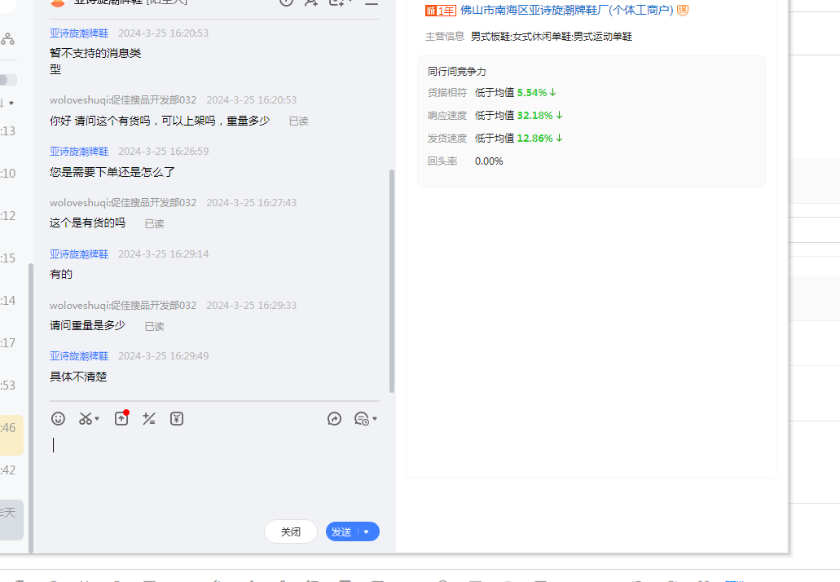Expand the send button options arrow
The height and width of the screenshot is (582, 840).
click(367, 532)
